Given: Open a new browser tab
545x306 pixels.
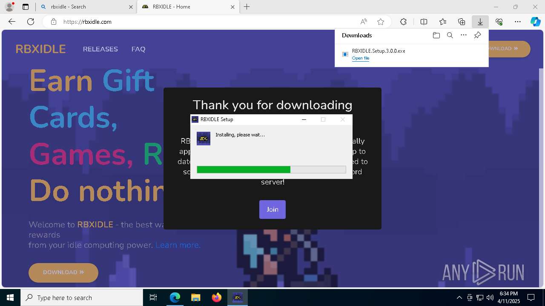Looking at the screenshot, I should click(247, 7).
